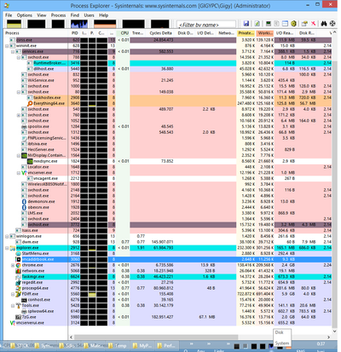Open the View menu
Screen dimensions: 341x352
click(x=42, y=15)
